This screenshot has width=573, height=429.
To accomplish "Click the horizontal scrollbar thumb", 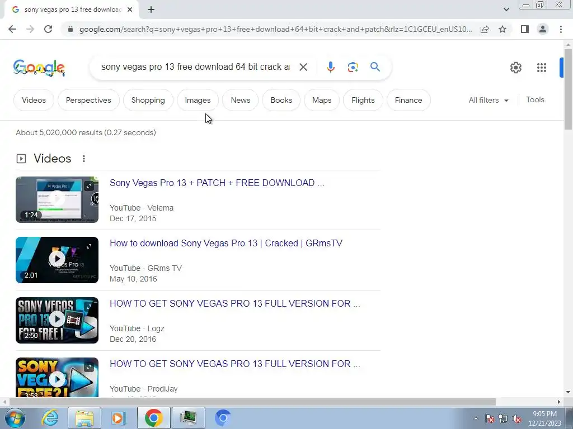I will click(x=252, y=402).
